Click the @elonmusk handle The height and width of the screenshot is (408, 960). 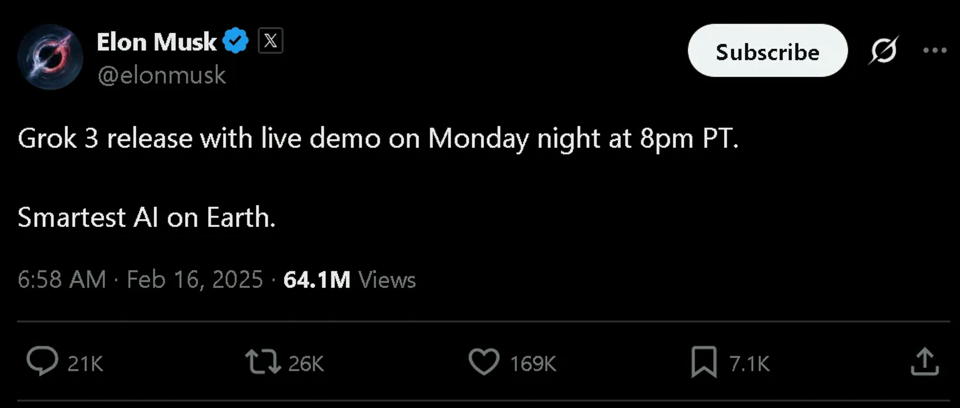coord(162,75)
